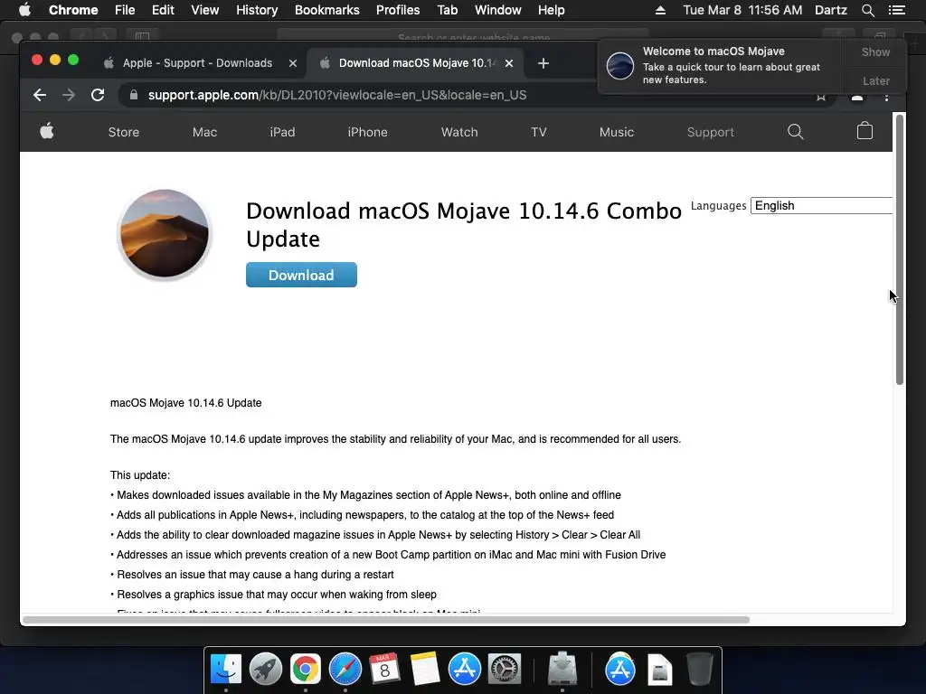The height and width of the screenshot is (694, 926).
Task: Click the Chrome back arrow
Action: [x=40, y=95]
